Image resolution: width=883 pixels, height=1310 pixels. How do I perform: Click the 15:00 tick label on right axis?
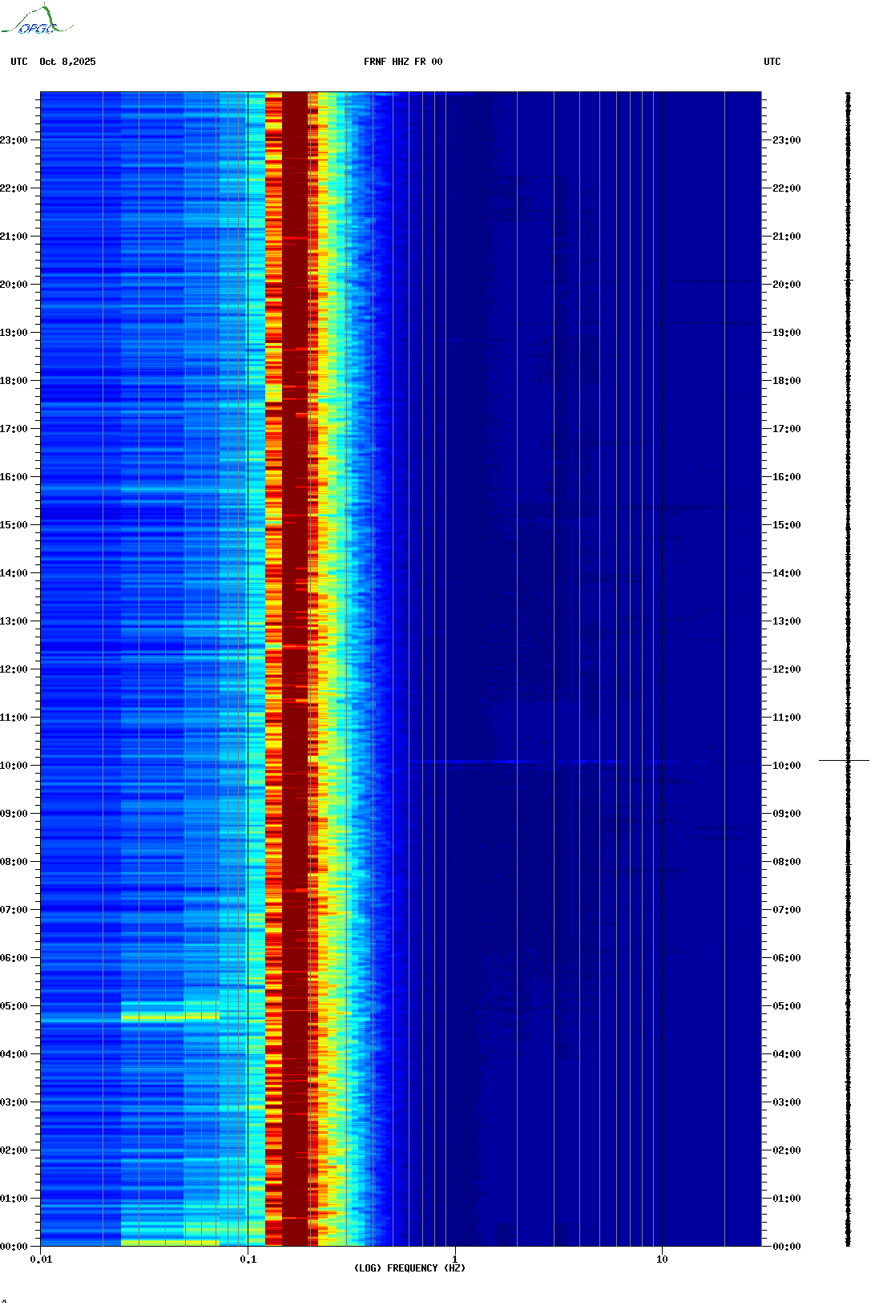click(x=786, y=525)
